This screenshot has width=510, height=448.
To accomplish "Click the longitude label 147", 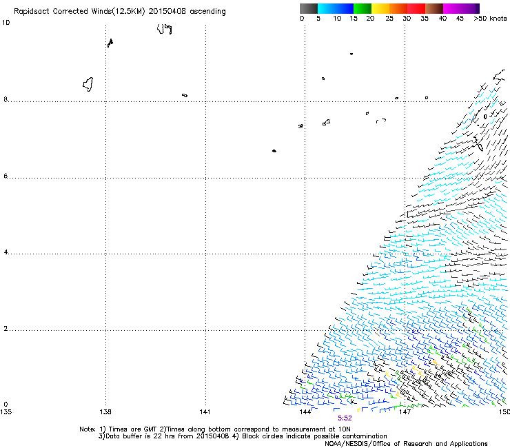I will click(405, 412).
